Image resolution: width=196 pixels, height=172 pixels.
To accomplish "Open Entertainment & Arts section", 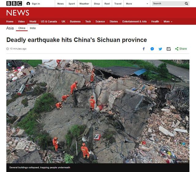I will click(134, 22).
